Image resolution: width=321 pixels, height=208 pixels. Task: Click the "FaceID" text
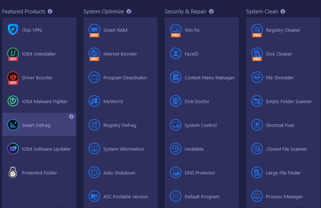[x=192, y=54]
